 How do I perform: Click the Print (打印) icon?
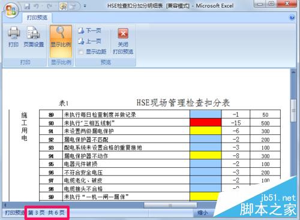pyautogui.click(x=14, y=37)
